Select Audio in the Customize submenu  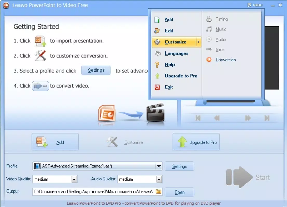221,39
